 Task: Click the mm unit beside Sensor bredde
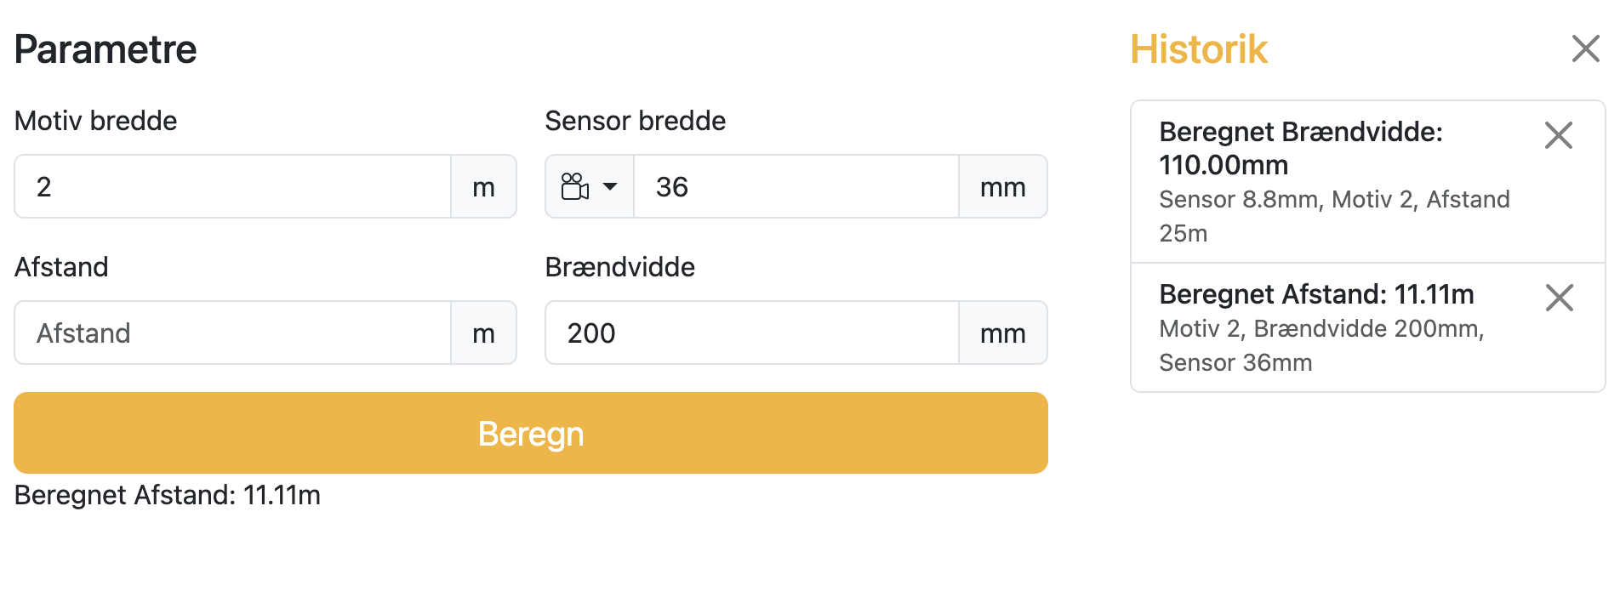[1002, 186]
